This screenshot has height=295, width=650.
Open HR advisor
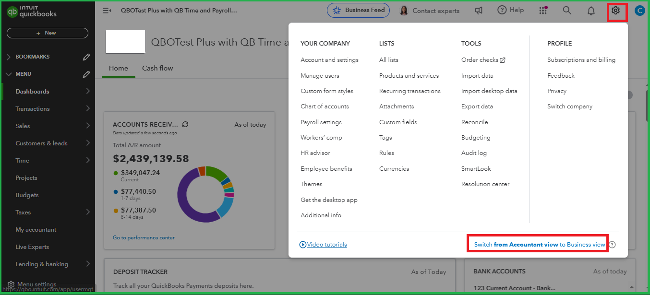click(x=315, y=153)
